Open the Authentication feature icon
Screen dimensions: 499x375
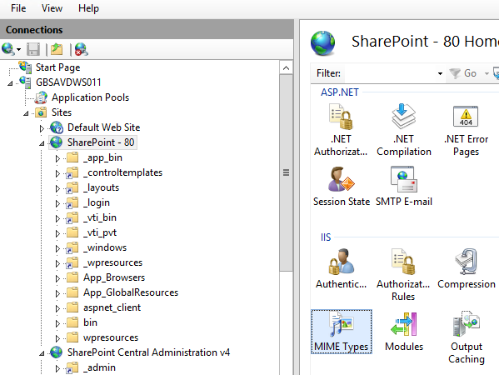pos(342,269)
